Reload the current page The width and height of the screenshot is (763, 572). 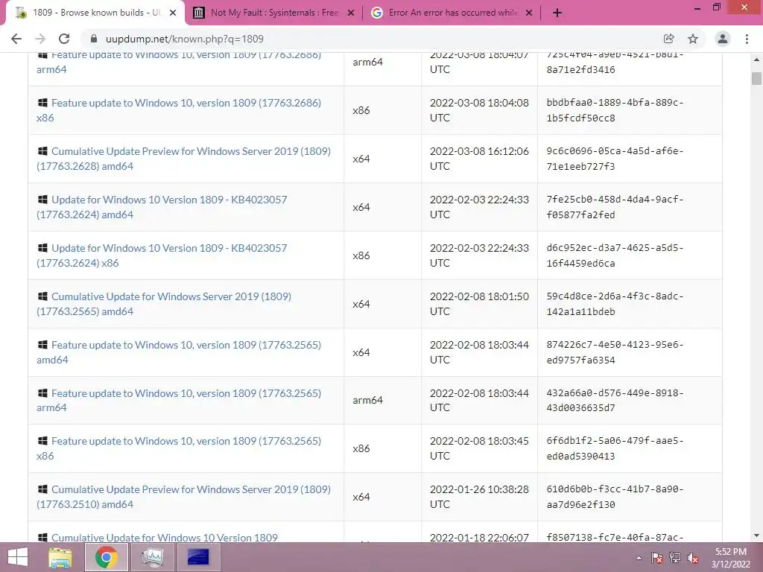64,39
